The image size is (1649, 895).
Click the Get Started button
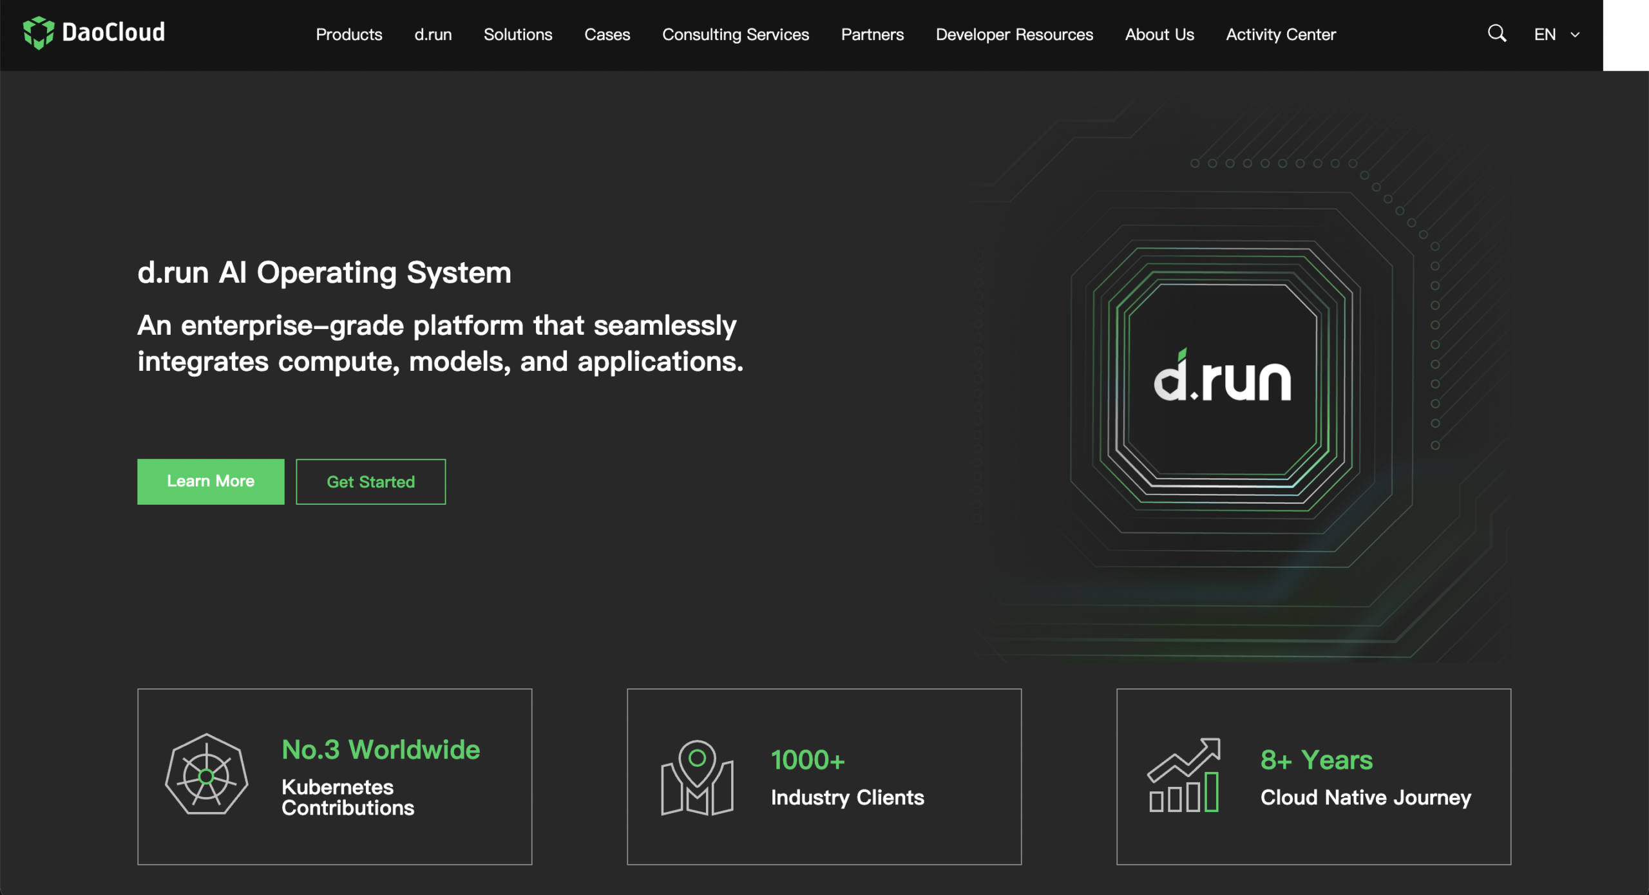[370, 481]
